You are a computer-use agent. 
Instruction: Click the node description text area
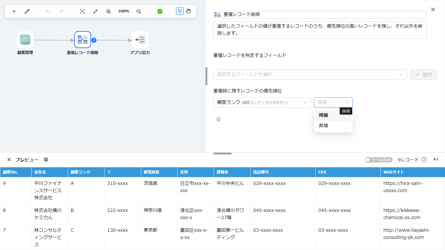[320, 30]
